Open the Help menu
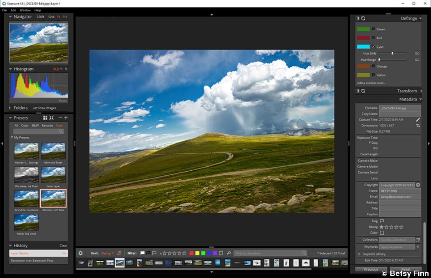 38,10
